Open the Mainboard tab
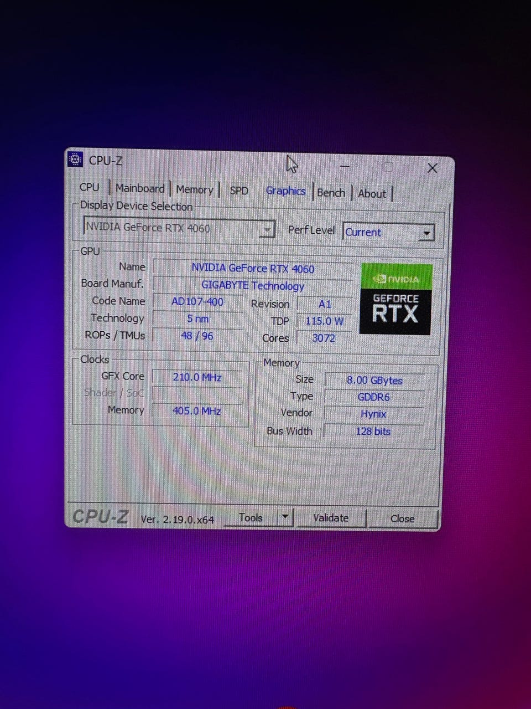Viewport: 531px width, 709px height. click(x=140, y=188)
